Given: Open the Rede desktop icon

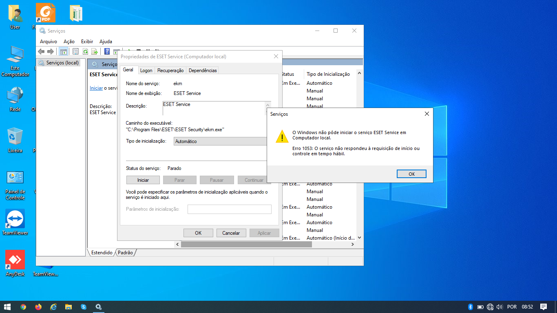Looking at the screenshot, I should [15, 99].
